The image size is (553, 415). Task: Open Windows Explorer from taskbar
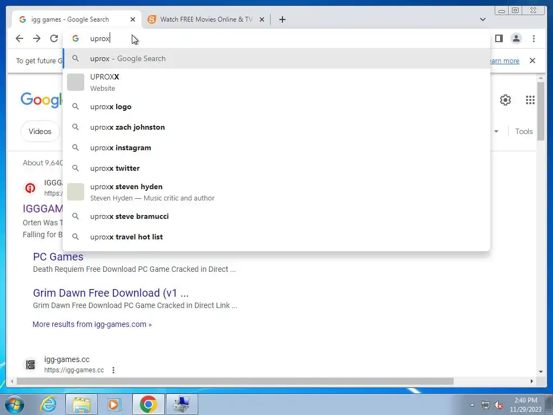click(82, 404)
